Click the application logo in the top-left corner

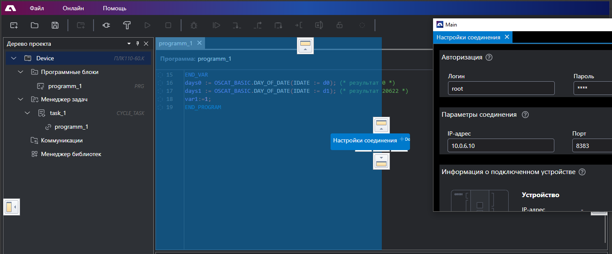coord(11,8)
